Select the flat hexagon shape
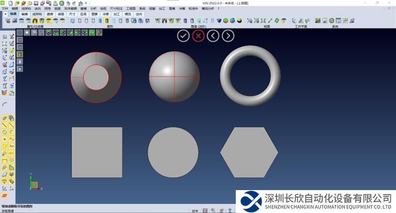396x213 pixels. (249, 152)
